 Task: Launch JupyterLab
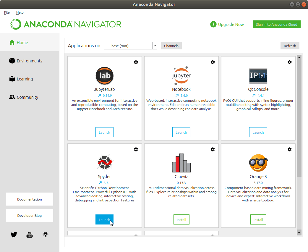(x=105, y=132)
